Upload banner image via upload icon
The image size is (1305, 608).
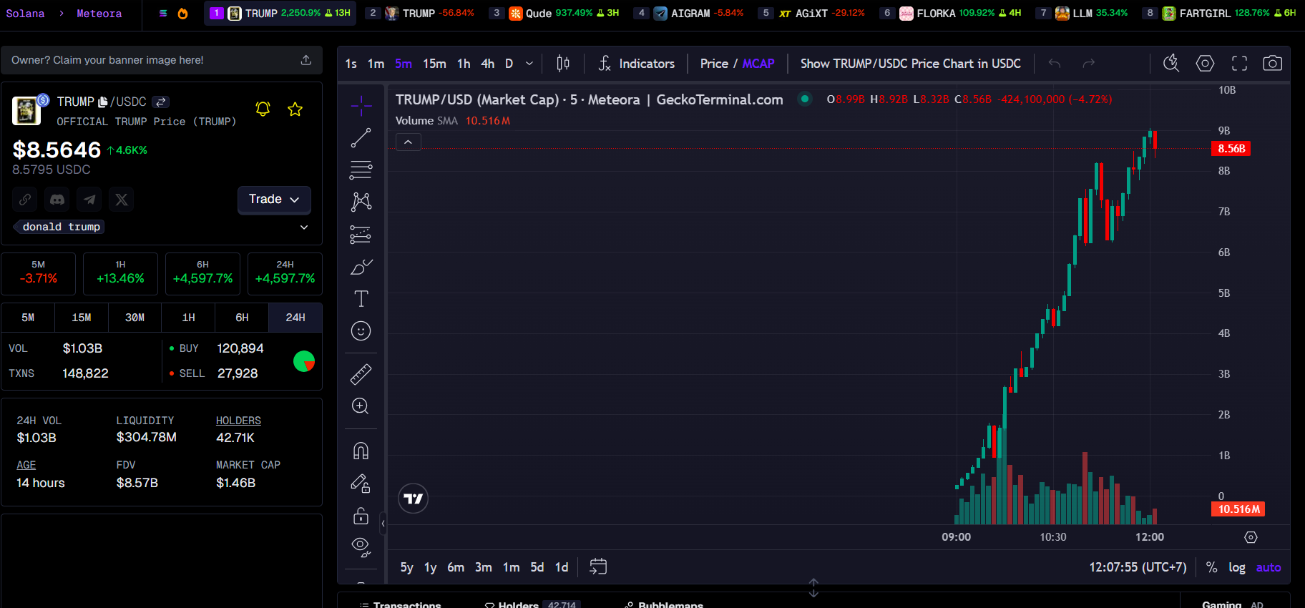pos(306,60)
